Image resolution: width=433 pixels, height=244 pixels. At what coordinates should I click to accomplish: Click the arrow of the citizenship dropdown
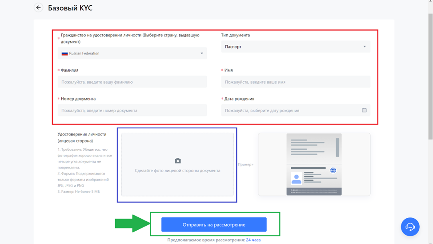tap(201, 53)
